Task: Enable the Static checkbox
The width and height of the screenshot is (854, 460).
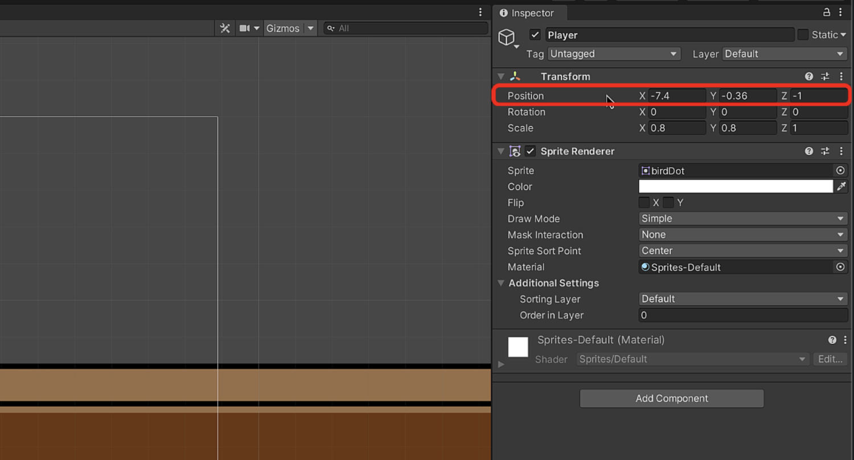Action: 803,35
